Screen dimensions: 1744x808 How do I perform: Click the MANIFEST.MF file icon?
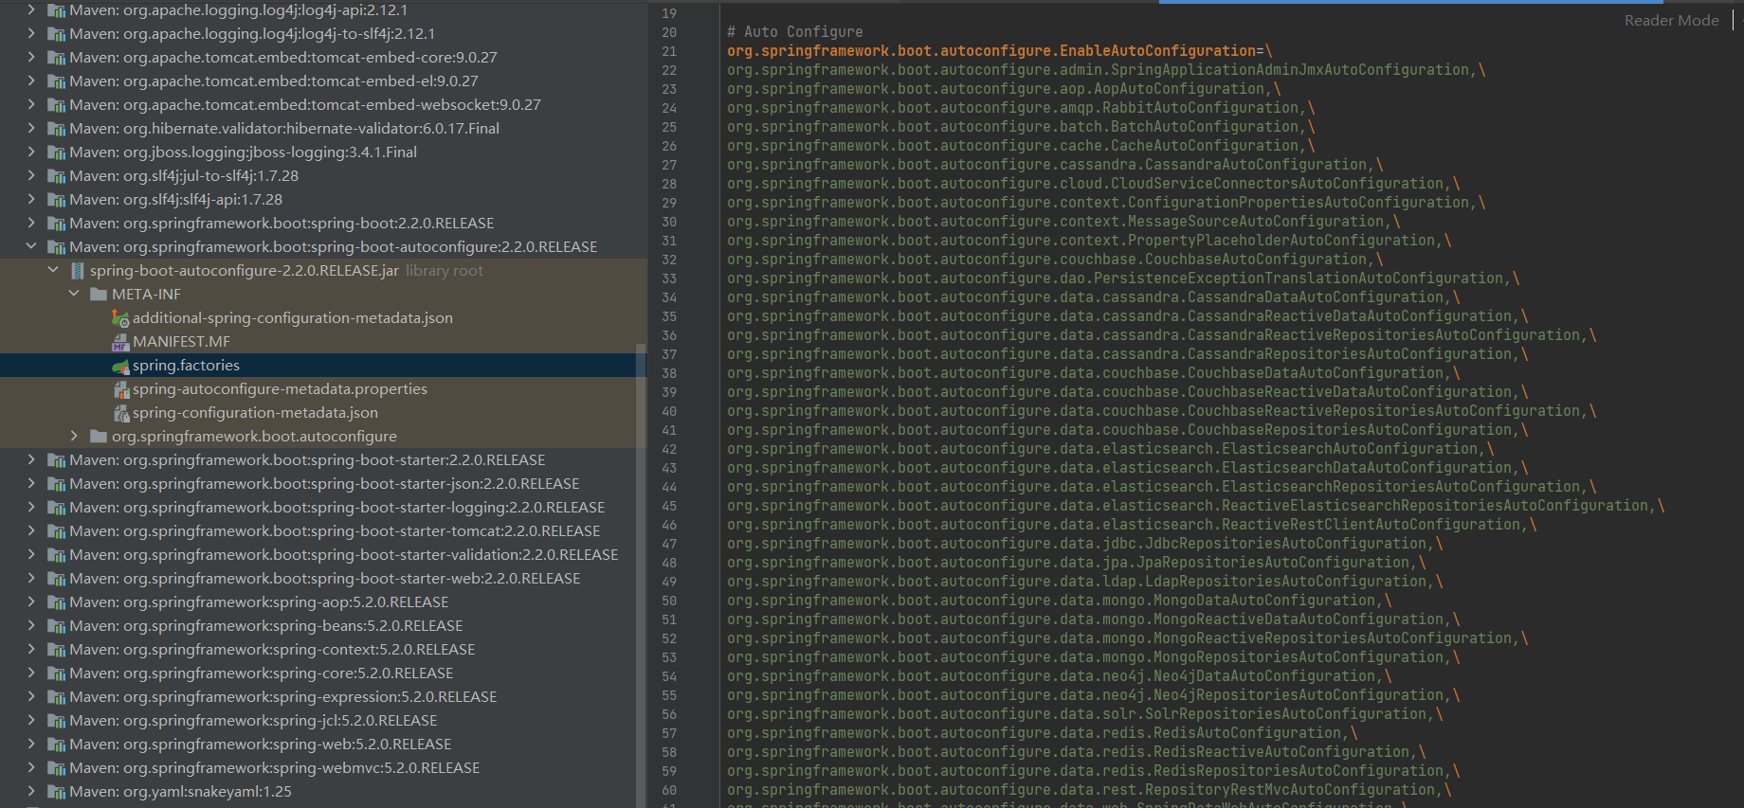(120, 342)
